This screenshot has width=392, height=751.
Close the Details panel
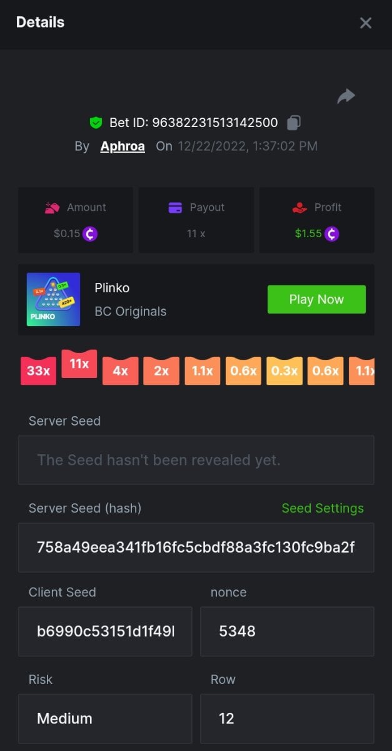point(366,23)
